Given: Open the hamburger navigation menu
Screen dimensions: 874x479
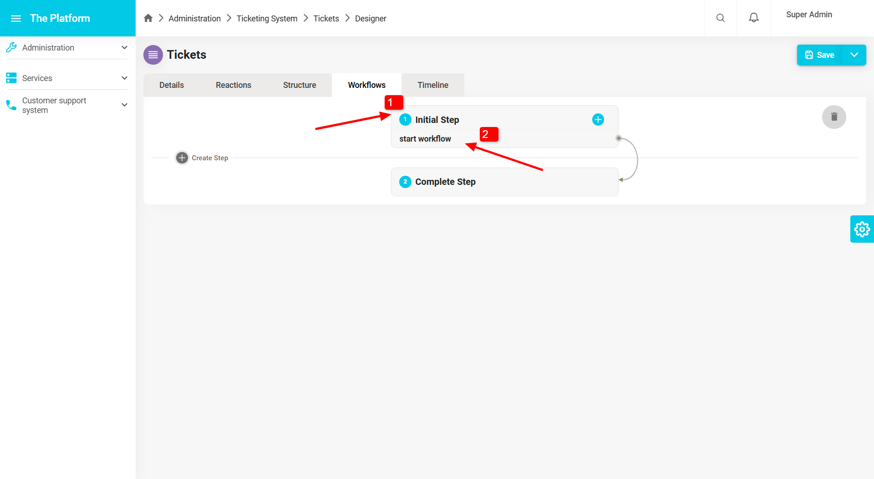Looking at the screenshot, I should pos(16,18).
